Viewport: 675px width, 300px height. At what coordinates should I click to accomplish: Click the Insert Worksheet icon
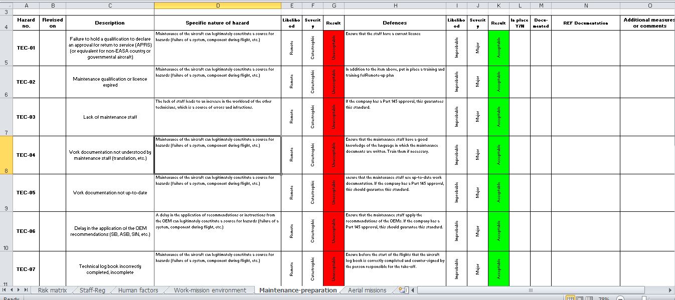click(x=401, y=290)
